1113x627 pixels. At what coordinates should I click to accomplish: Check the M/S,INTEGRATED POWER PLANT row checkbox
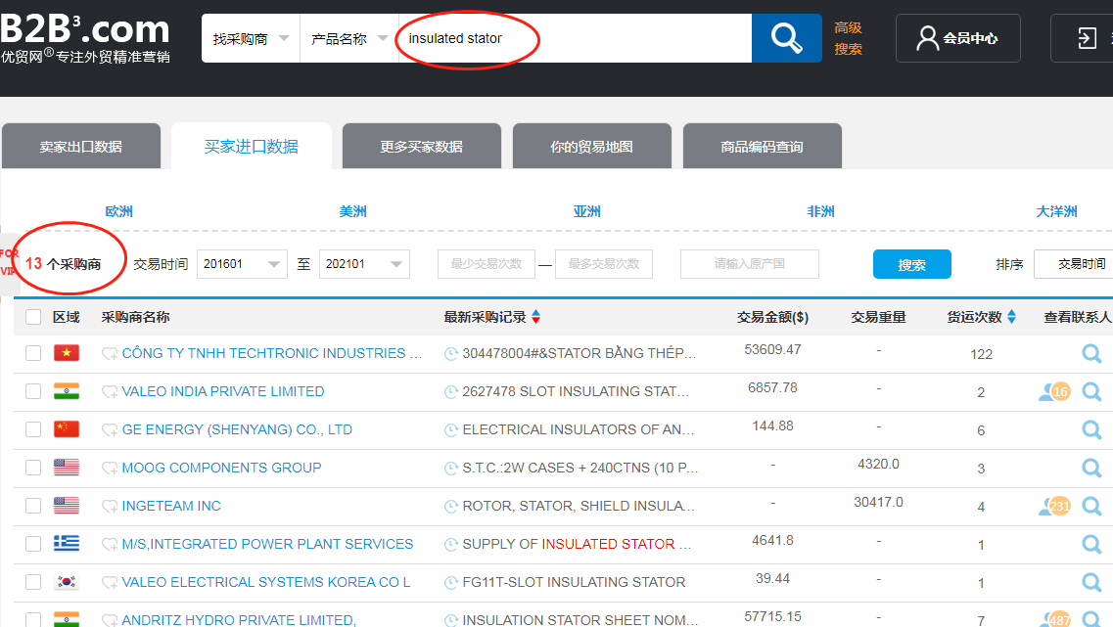pos(33,544)
